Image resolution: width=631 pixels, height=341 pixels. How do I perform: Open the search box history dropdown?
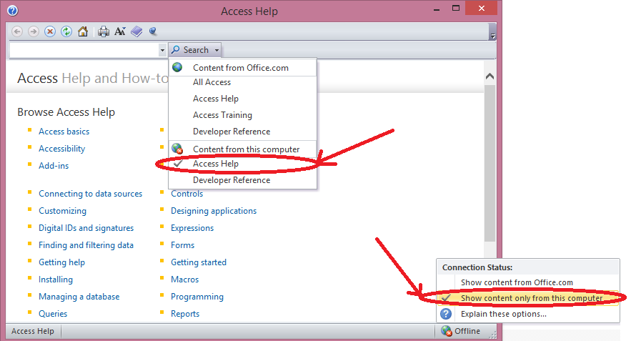tap(162, 50)
